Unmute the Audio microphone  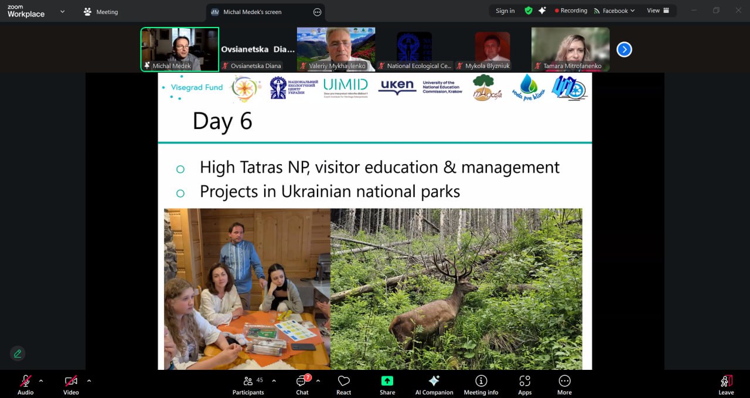(25, 385)
